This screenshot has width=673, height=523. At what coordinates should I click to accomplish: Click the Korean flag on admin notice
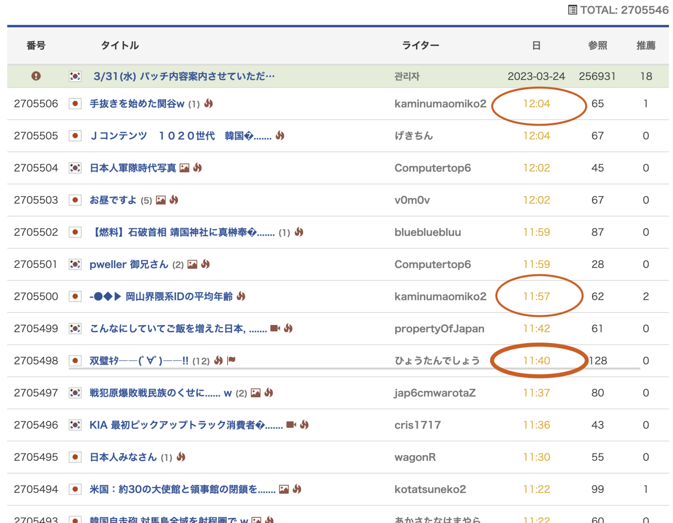click(x=75, y=76)
